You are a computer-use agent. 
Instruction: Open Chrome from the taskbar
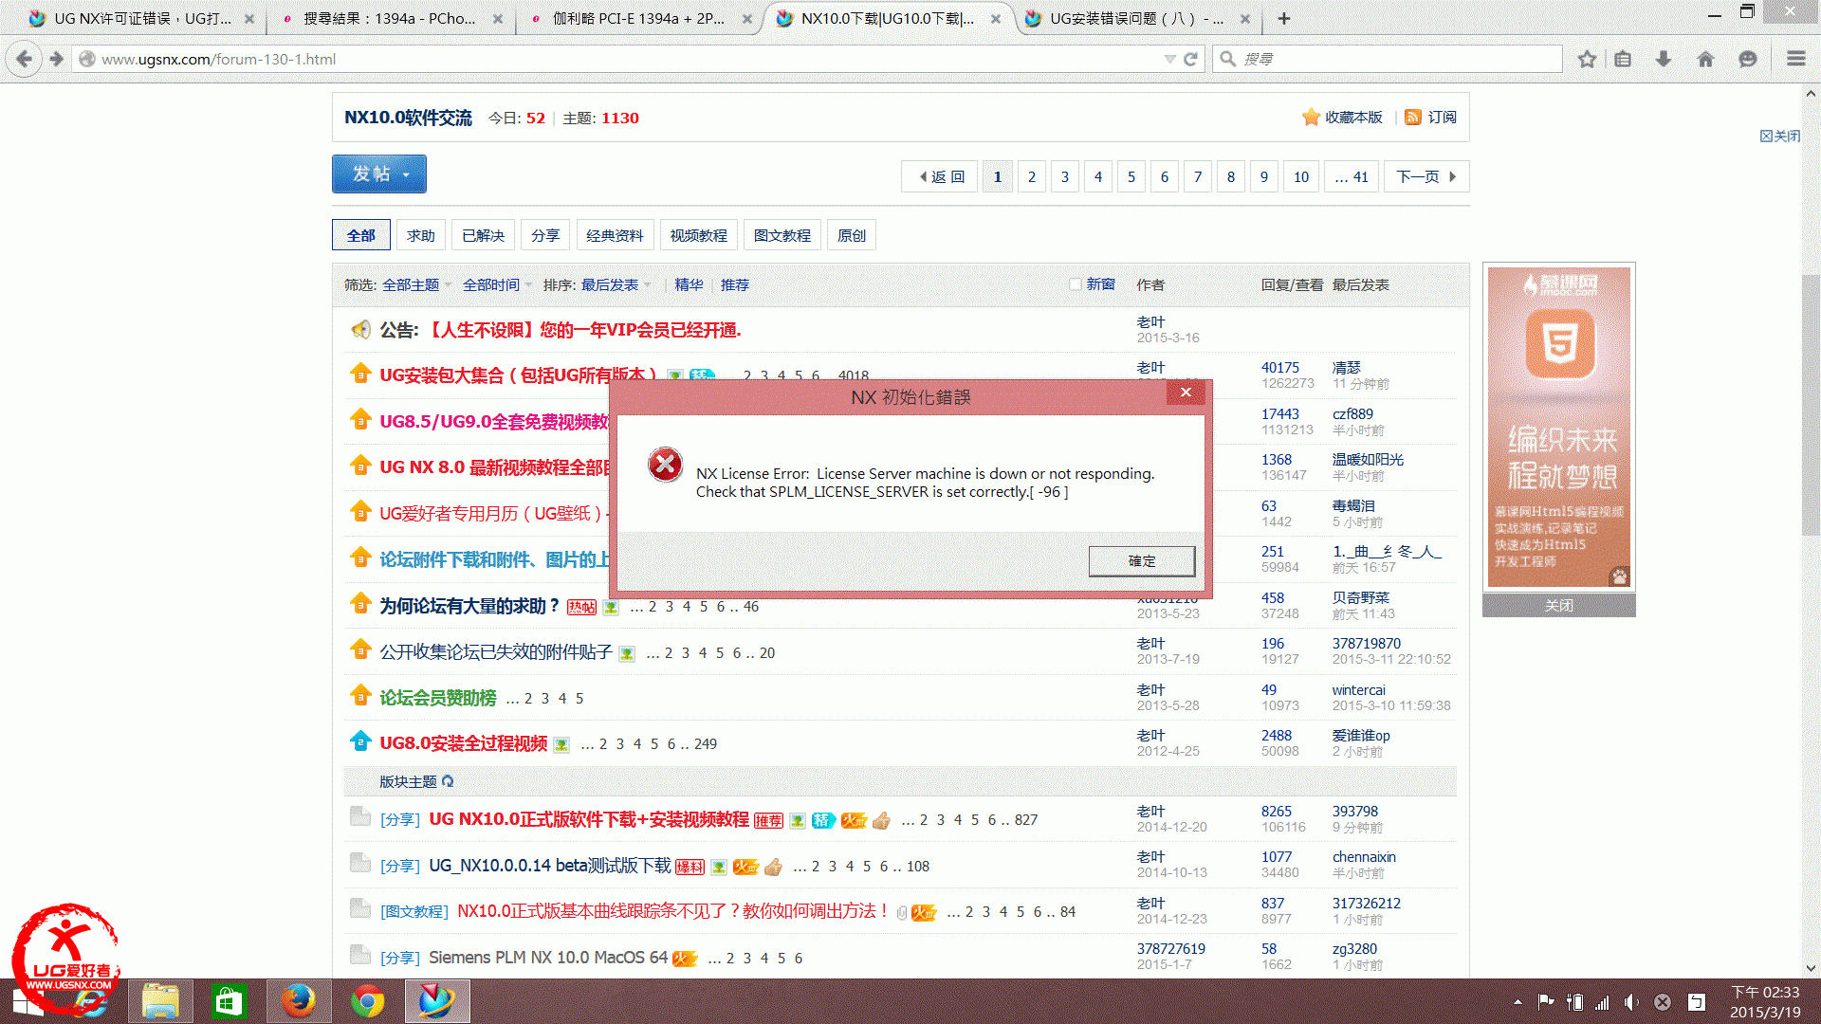point(368,1001)
